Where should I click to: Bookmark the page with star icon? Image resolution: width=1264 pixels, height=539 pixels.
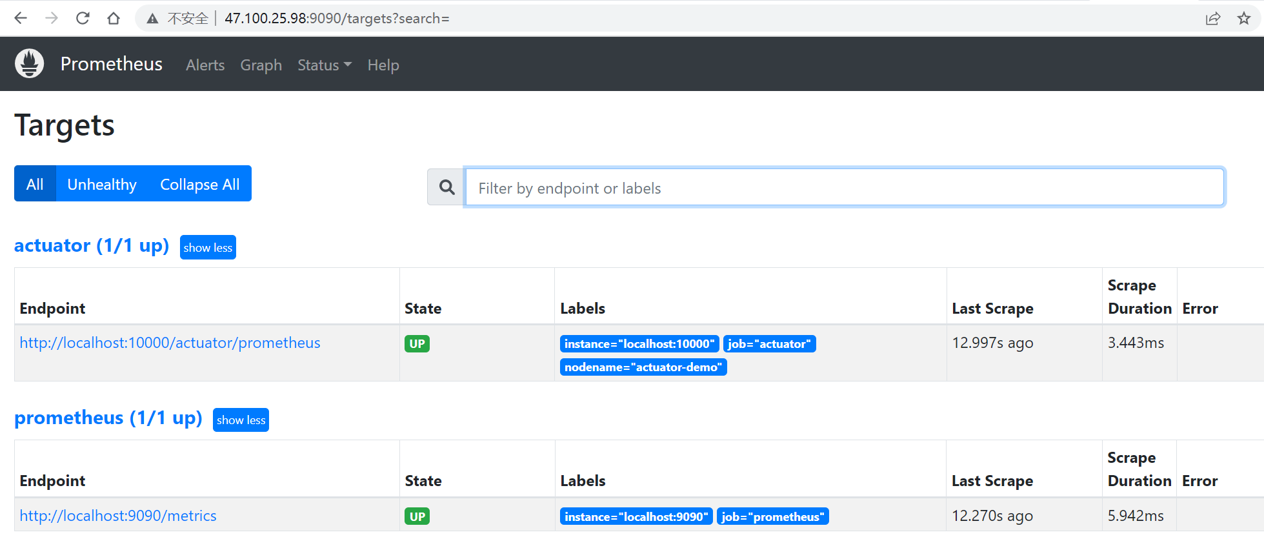1244,18
